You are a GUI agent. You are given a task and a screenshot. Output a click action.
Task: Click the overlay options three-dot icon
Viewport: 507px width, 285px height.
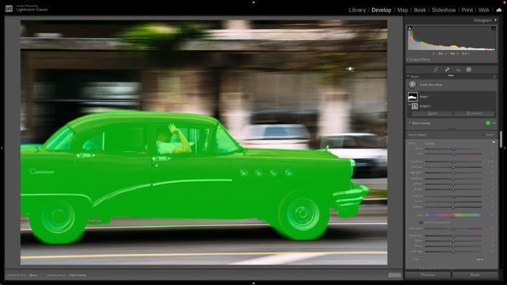pyautogui.click(x=494, y=123)
